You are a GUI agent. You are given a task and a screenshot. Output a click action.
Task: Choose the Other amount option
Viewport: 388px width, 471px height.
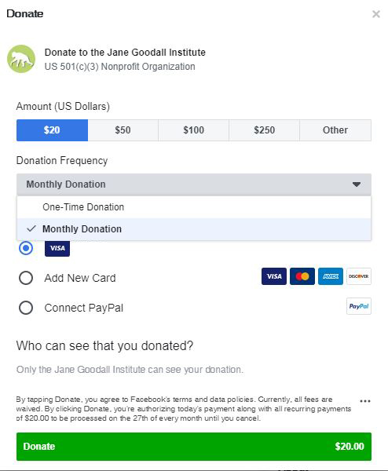(x=335, y=130)
